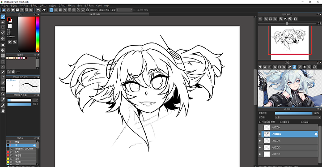
Task: Click the reference image of the blue-haired character
Action: tap(290, 88)
